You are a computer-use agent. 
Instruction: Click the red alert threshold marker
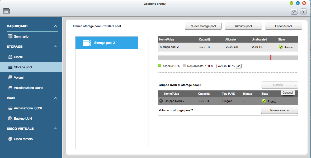[271, 58]
